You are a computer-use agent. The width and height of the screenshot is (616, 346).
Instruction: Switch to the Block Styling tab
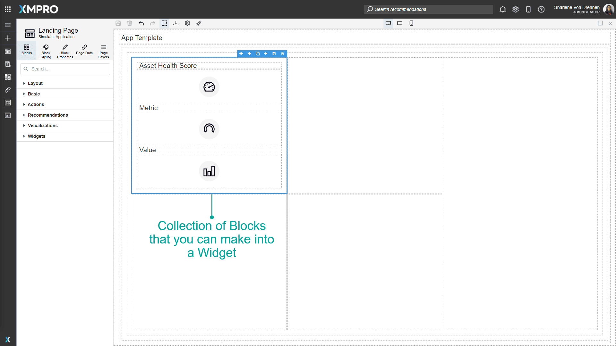(x=46, y=51)
